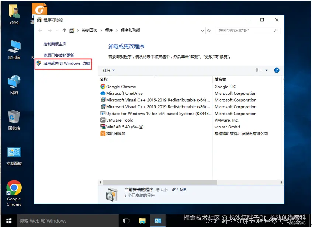The height and width of the screenshot is (227, 312).
Task: Click the forward arrow in navigation bar
Action: tap(50, 31)
